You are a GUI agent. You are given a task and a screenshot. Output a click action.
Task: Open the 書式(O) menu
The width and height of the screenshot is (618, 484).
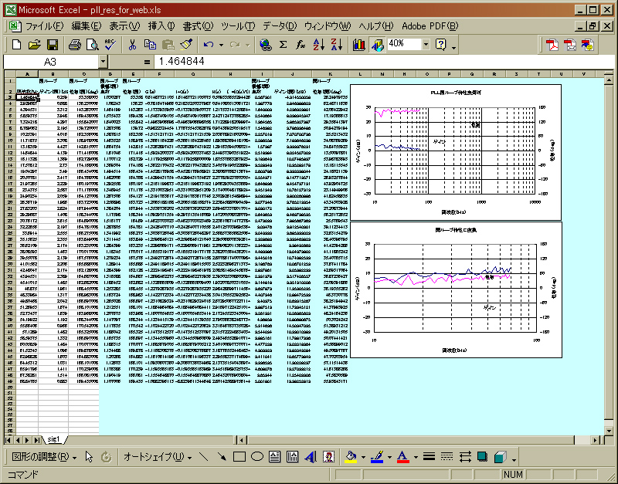pyautogui.click(x=198, y=26)
